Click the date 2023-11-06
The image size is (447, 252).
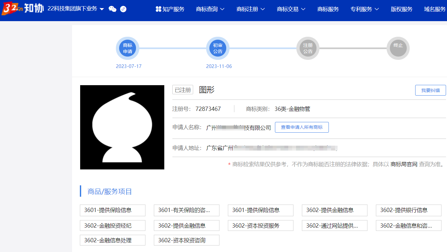(219, 66)
